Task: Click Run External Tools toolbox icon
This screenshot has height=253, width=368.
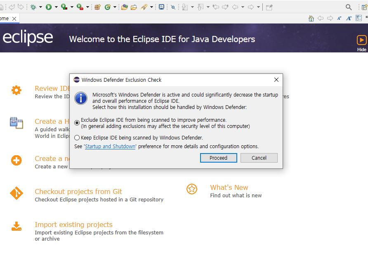Action: pyautogui.click(x=80, y=7)
